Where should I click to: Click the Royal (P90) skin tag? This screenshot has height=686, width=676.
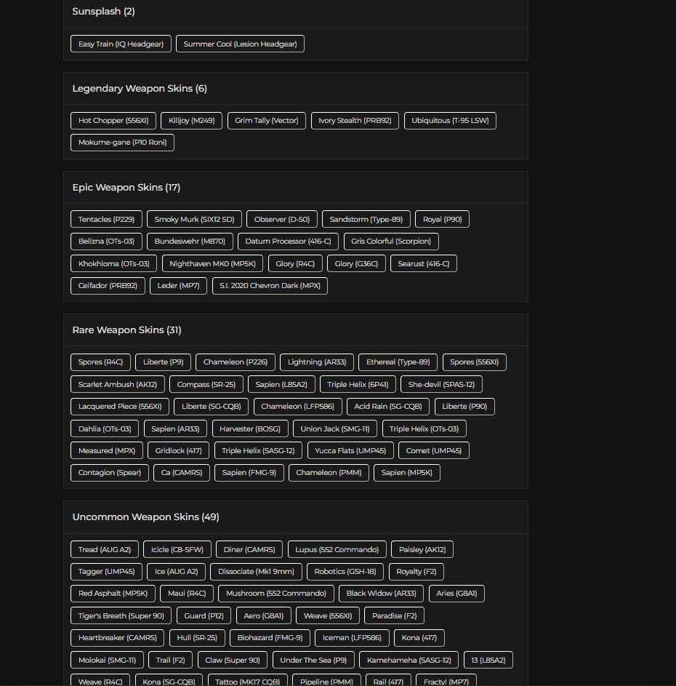[442, 219]
